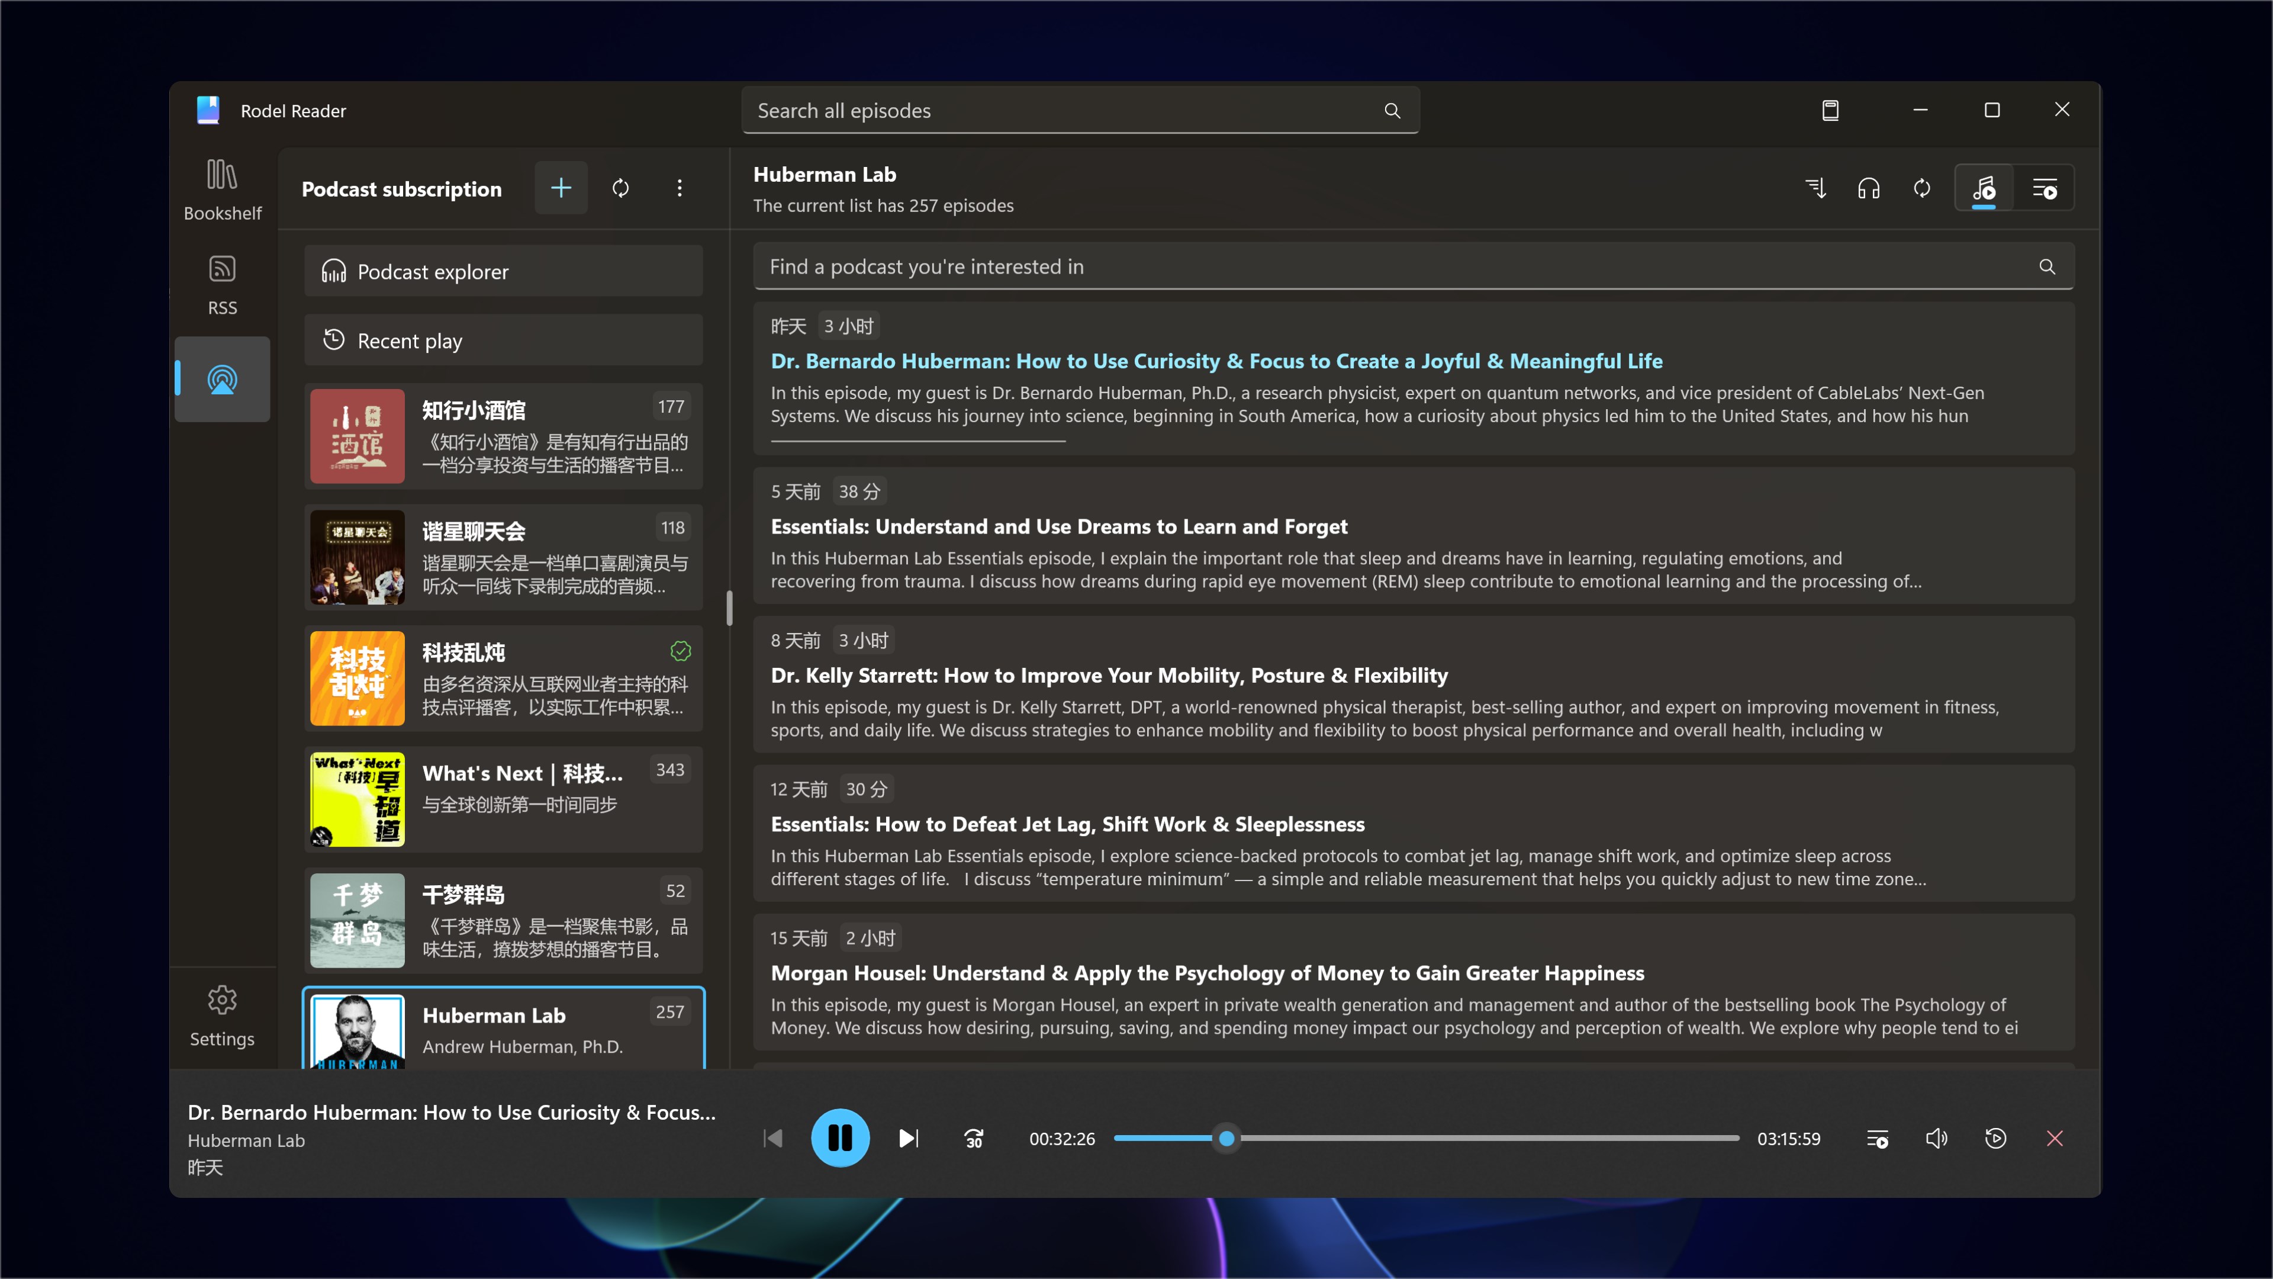The width and height of the screenshot is (2273, 1279).
Task: Add a new podcast subscription
Action: click(x=561, y=188)
